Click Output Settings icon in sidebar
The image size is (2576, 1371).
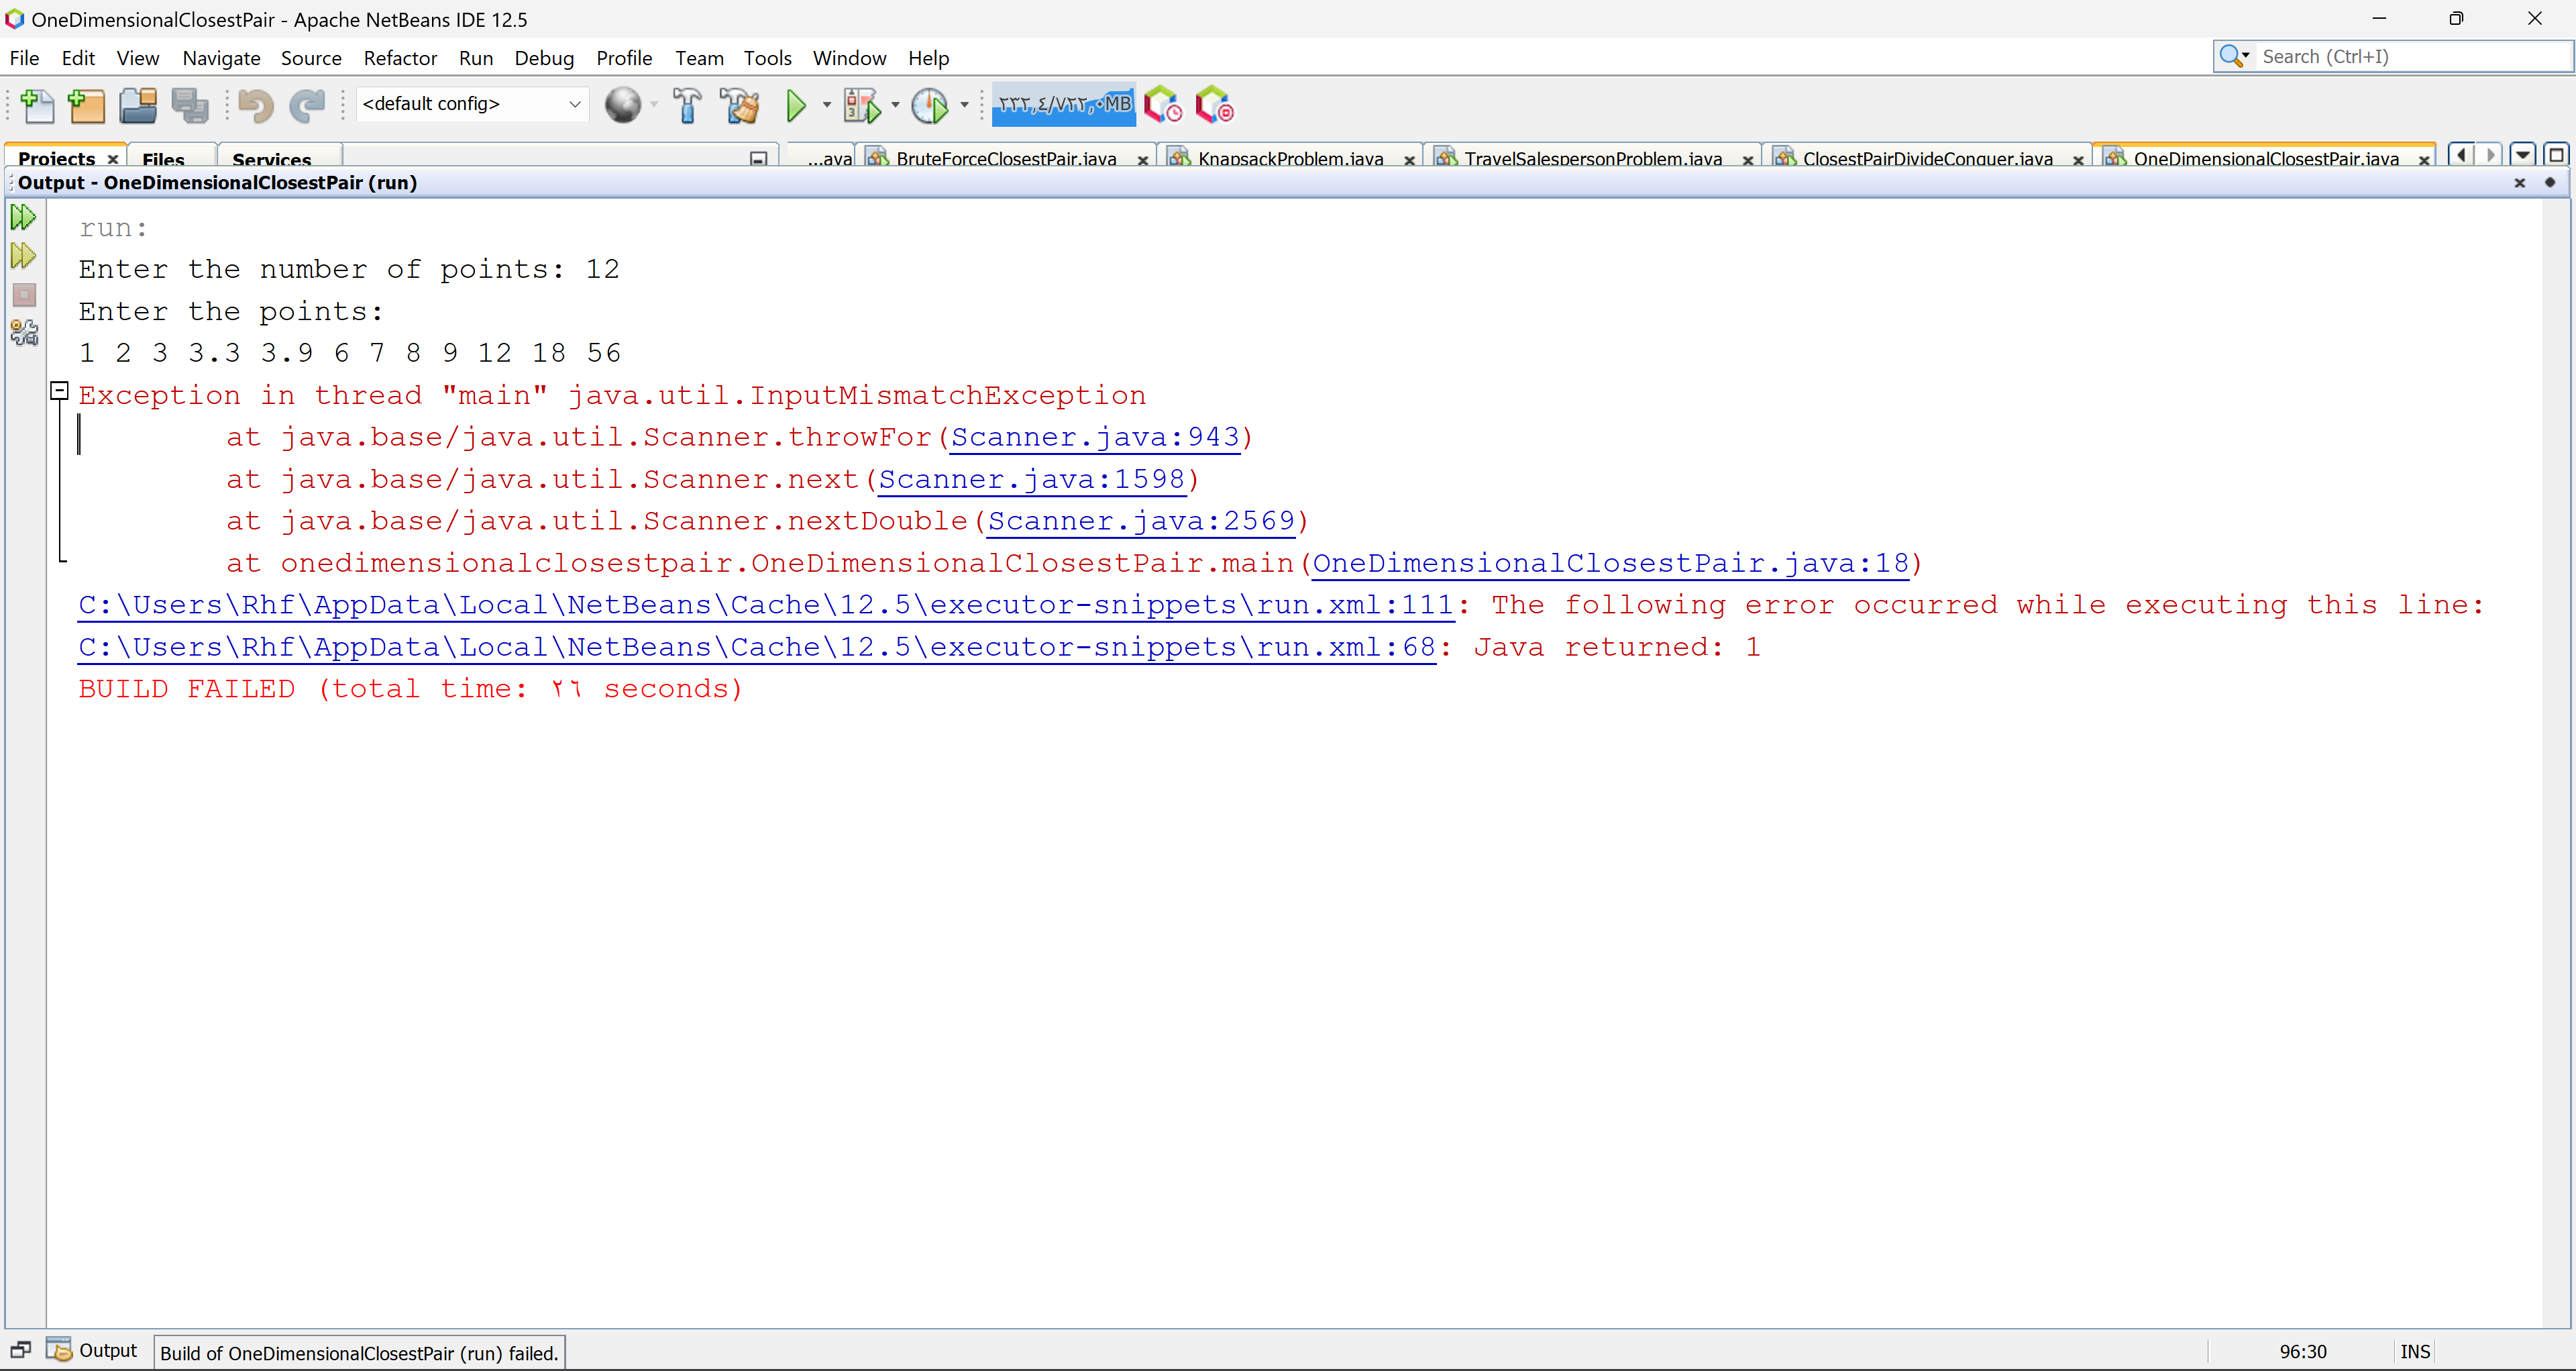24,333
